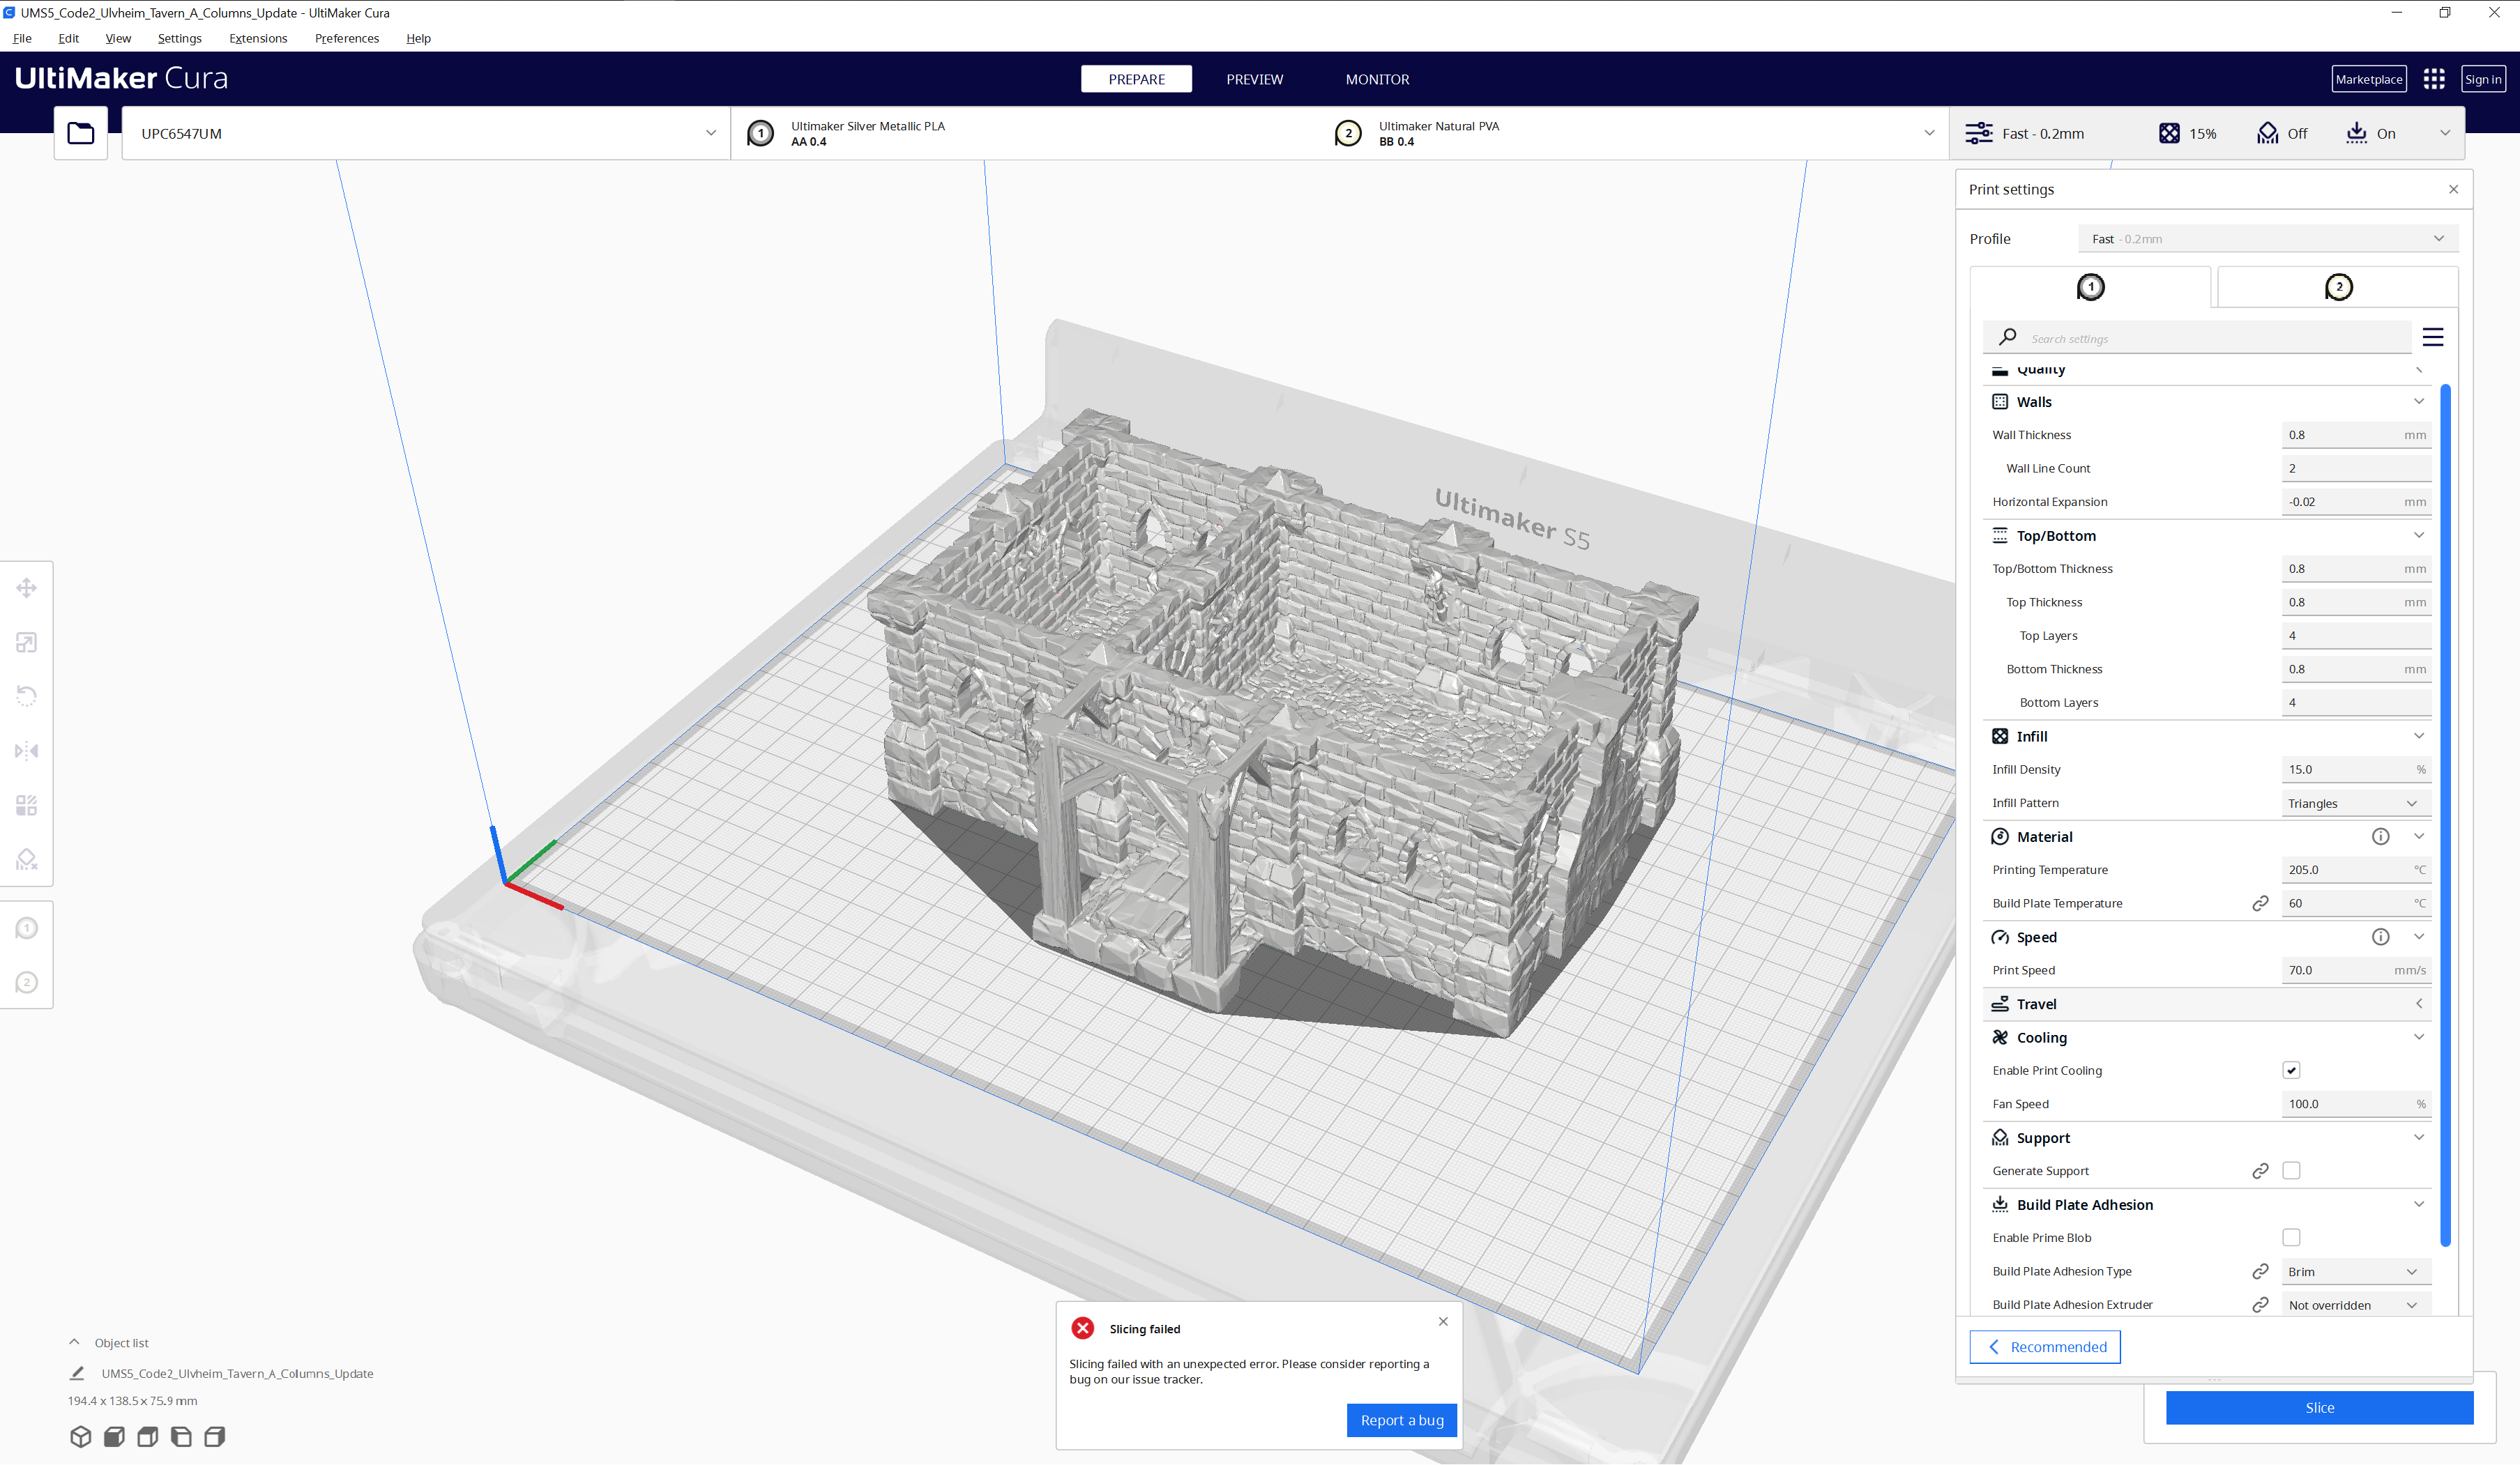This screenshot has height=1465, width=2520.
Task: Select the Scale tool
Action: click(26, 642)
